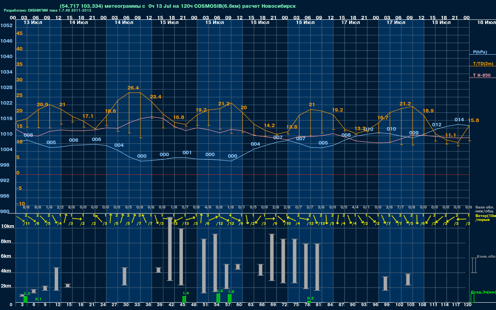This screenshot has width=496, height=310.
Task: Click the 'балл обл.' cloud-amount legend label
Action: pos(484,207)
